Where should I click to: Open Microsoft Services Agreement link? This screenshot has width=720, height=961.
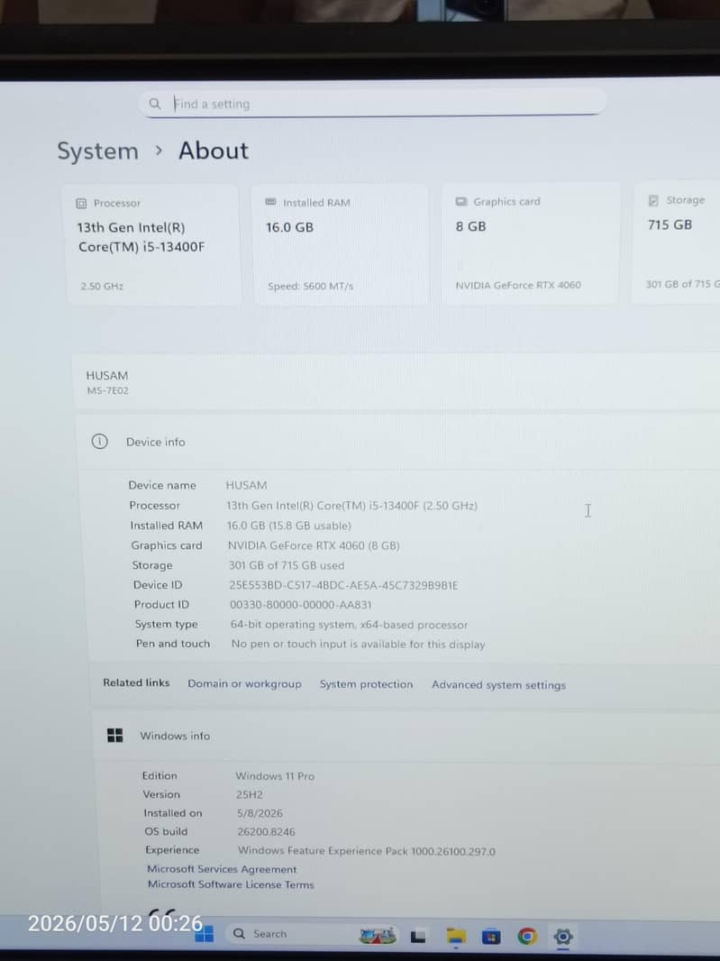[222, 869]
